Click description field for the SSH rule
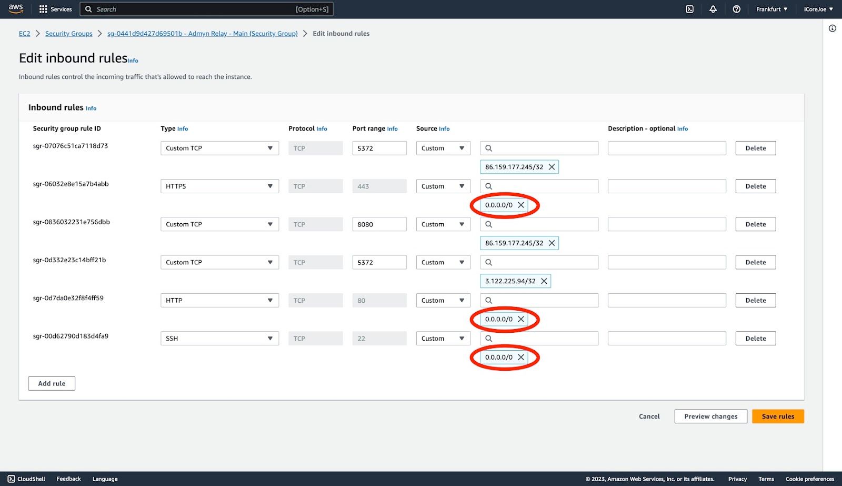842x486 pixels. pos(667,338)
